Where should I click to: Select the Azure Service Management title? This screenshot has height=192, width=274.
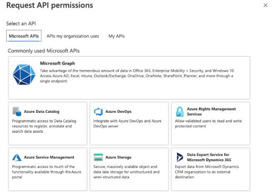(49, 157)
